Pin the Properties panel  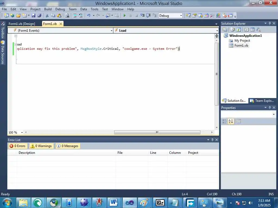[270, 108]
